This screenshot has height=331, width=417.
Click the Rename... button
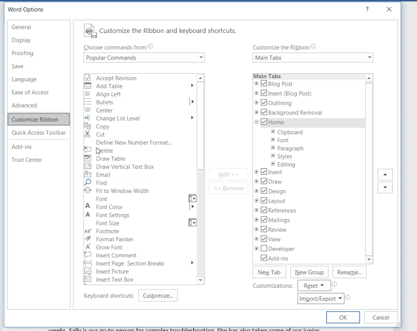point(349,272)
